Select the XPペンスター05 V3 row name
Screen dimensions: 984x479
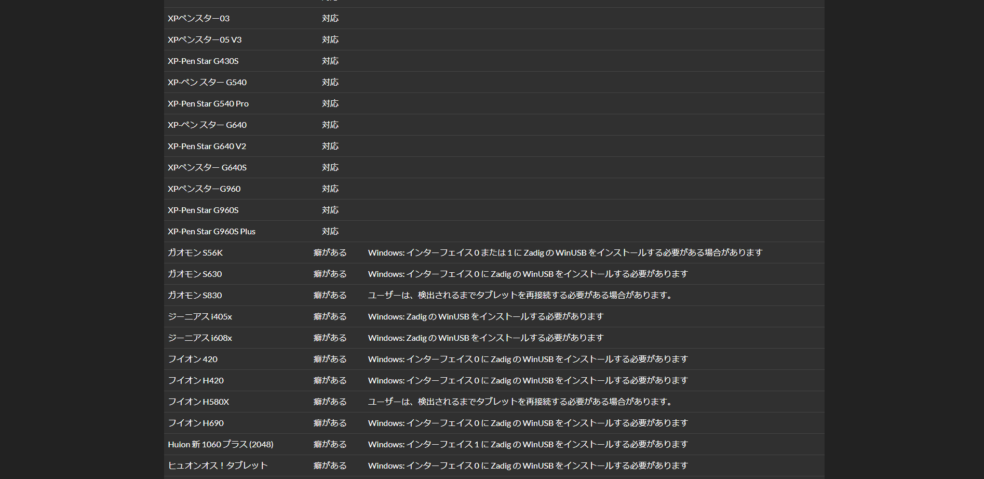point(205,39)
